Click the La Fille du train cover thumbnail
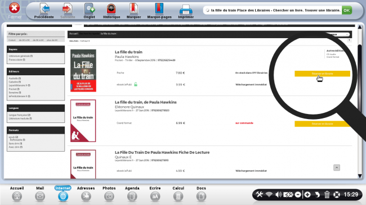366x205 pixels. coord(83,70)
